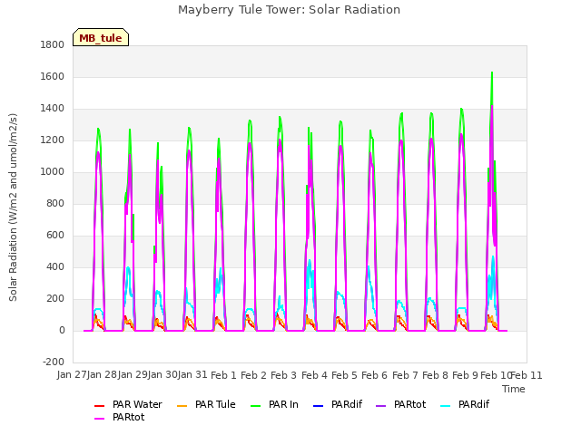581x435 pixels.
Task: Click the 200 y-axis tick label
Action: [55, 298]
